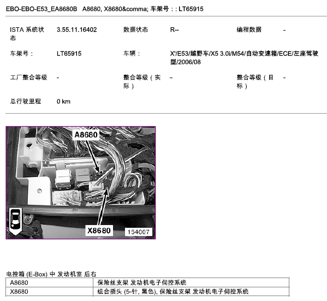Image resolution: width=327 pixels, height=301 pixels.
Task: Click the 工厂整合等级 label
Action: point(28,78)
